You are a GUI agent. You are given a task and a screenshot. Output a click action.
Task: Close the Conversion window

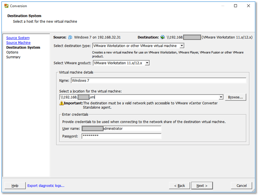click(249, 6)
